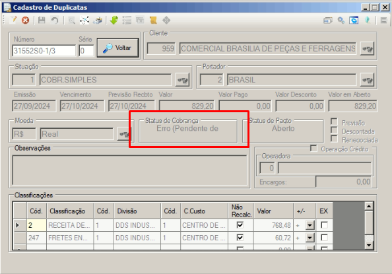Image resolution: width=392 pixels, height=274 pixels.
Task: Click the edit pencil icon in toolbar
Action: [x=13, y=20]
